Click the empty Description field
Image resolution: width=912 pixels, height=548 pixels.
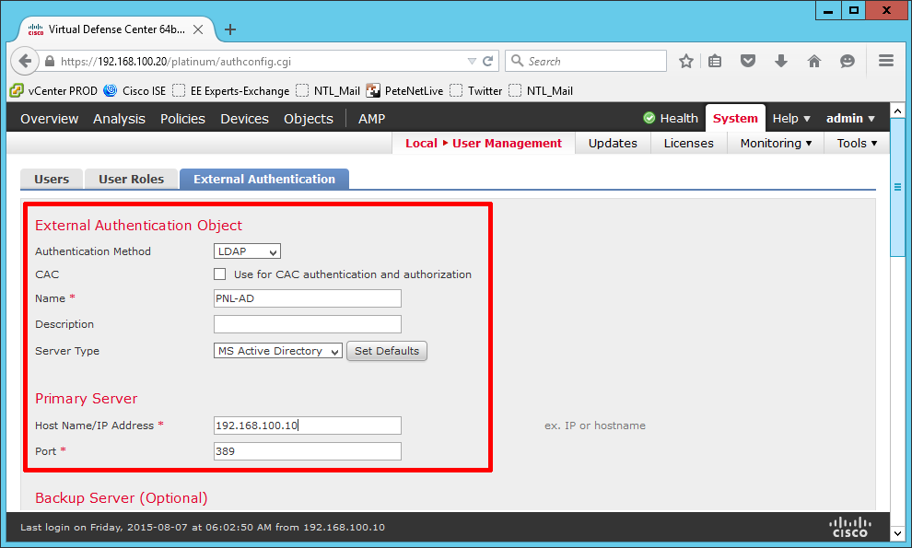307,324
